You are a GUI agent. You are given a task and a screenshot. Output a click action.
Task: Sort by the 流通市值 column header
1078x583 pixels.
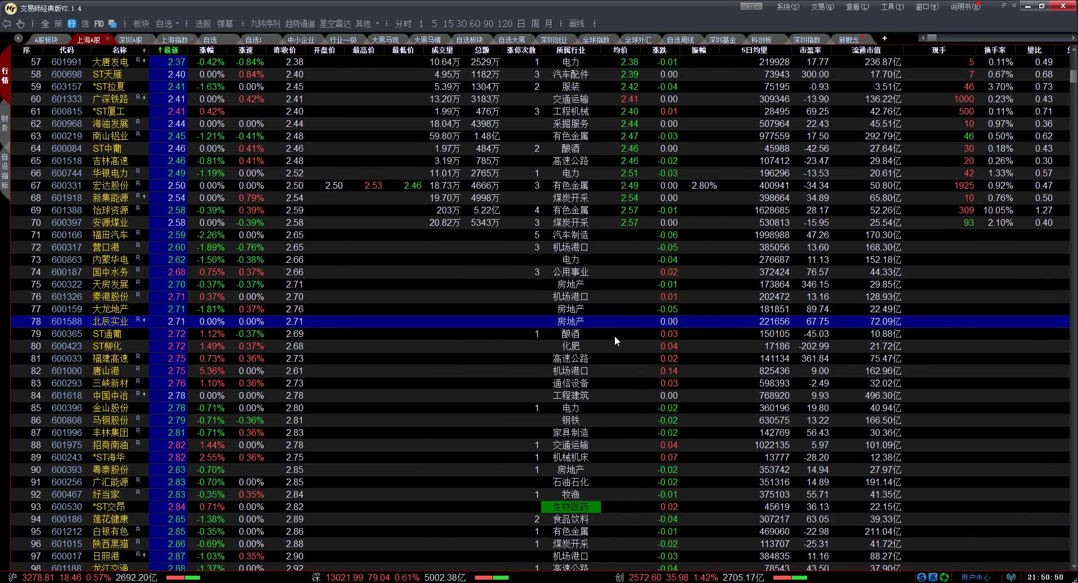click(866, 50)
